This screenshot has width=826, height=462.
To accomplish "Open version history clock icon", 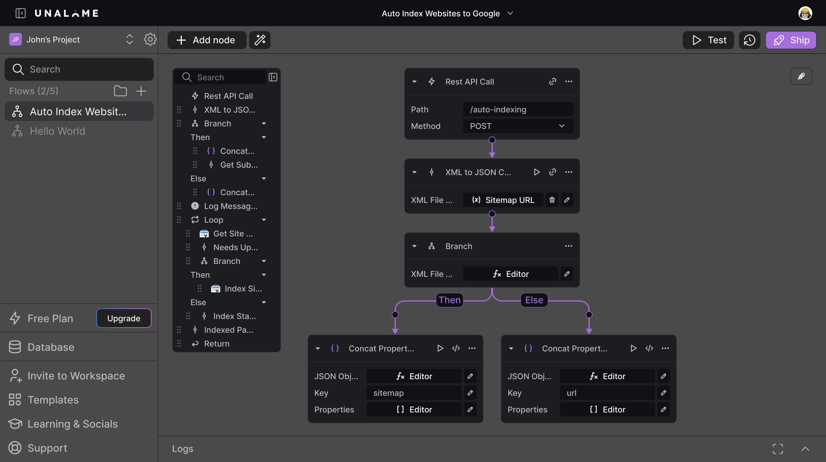I will pos(749,40).
